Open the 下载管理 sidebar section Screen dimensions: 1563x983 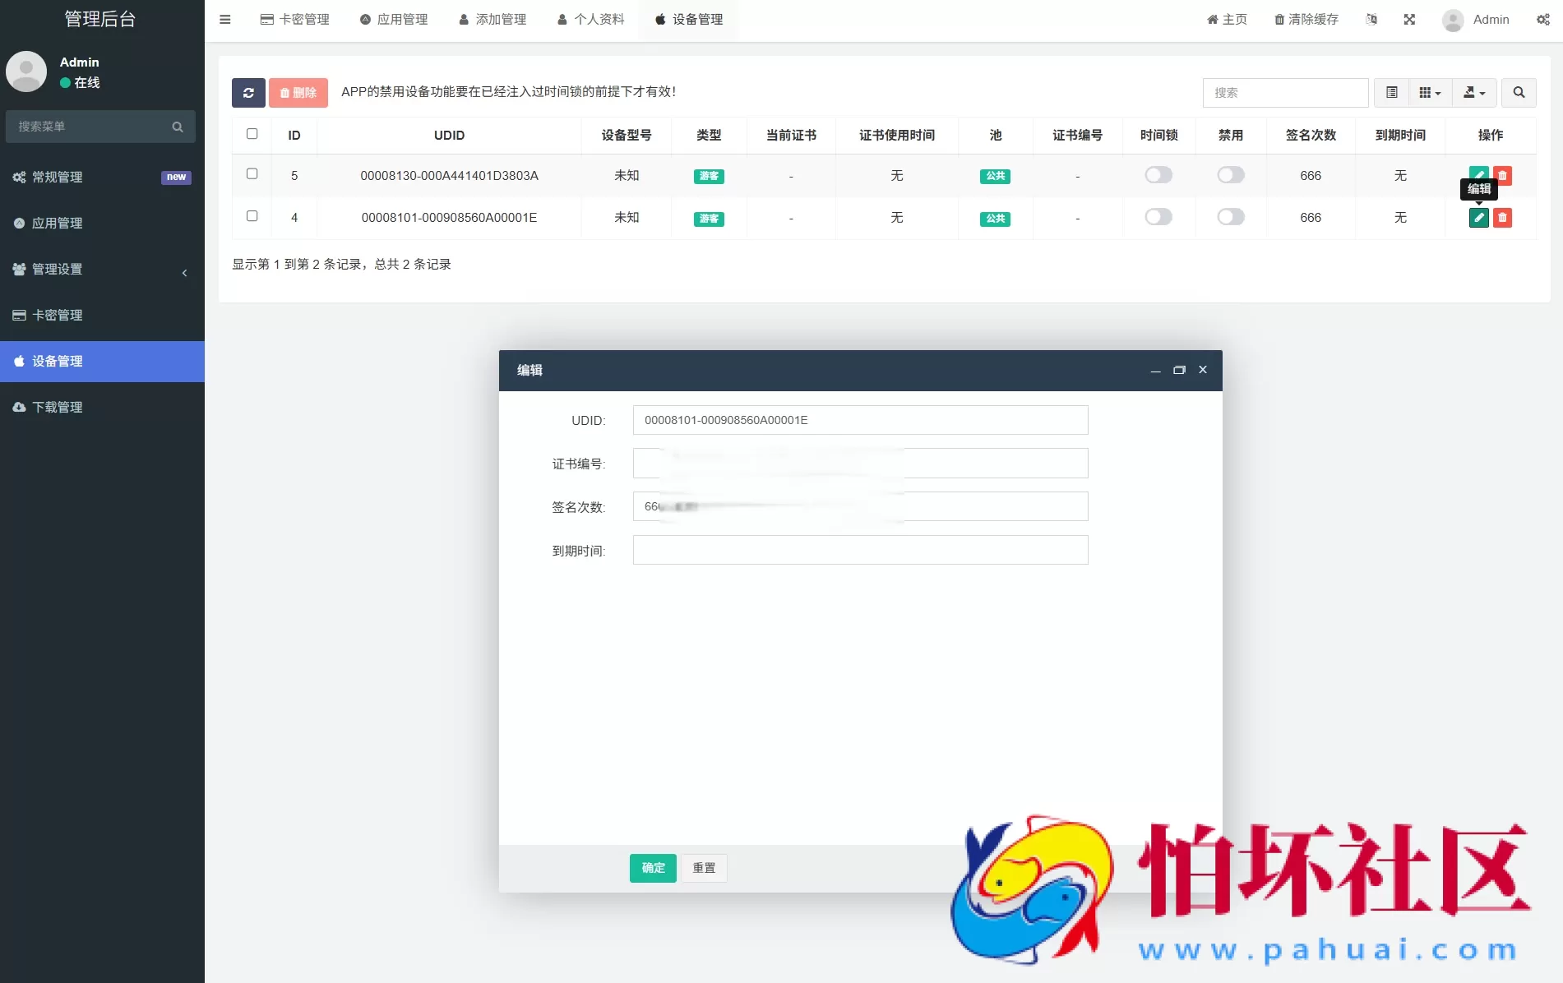56,407
